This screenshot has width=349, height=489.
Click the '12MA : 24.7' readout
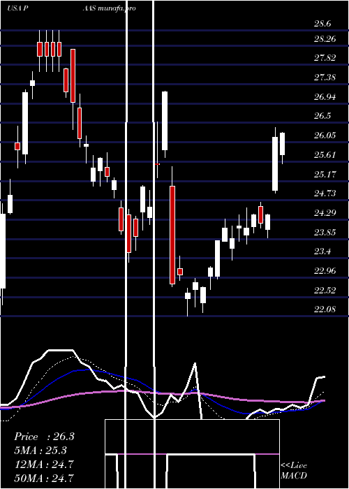point(44,464)
